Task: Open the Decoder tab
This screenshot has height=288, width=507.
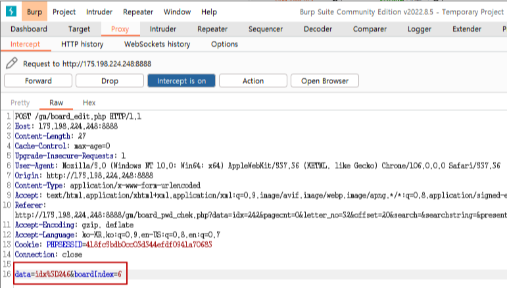Action: [318, 29]
